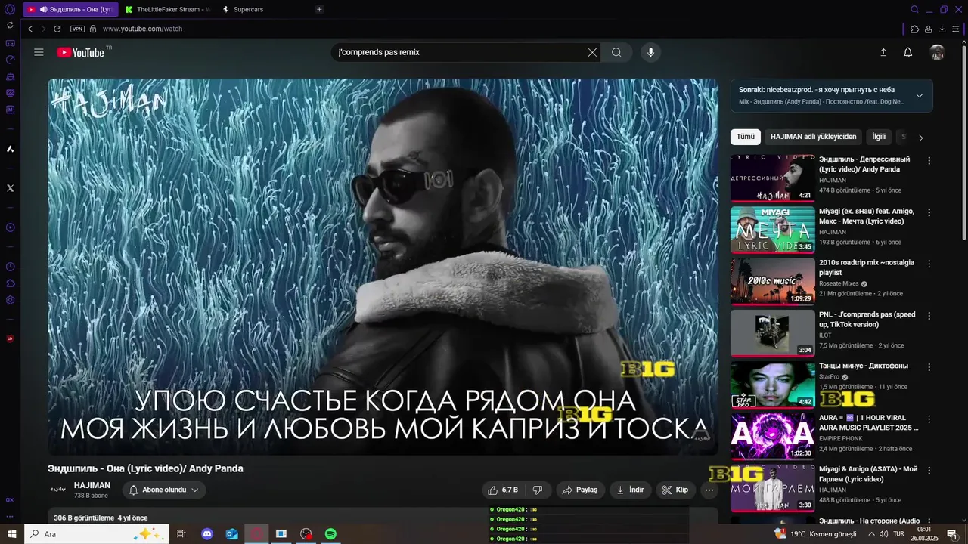968x544 pixels.
Task: Click the YouTube upload arrow icon
Action: point(883,52)
